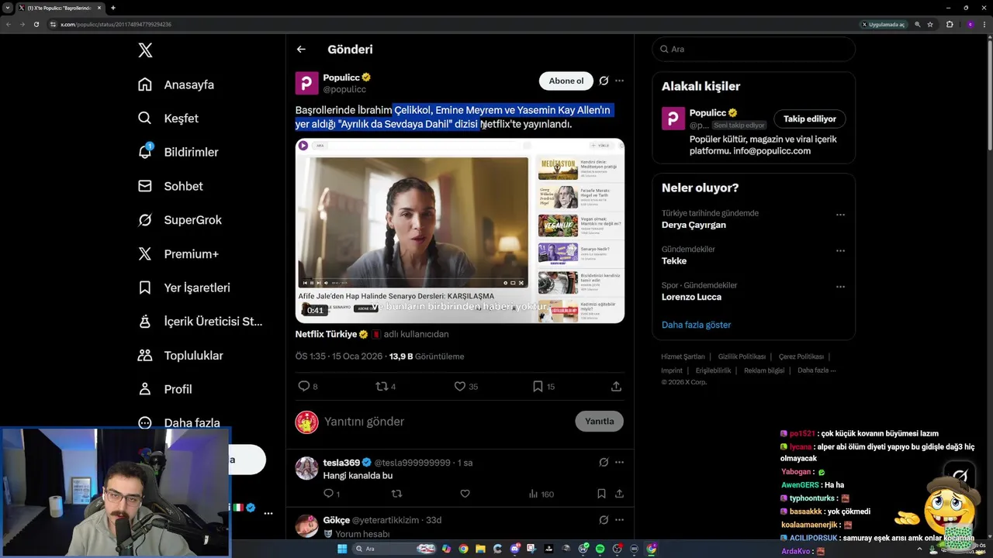This screenshot has width=993, height=558.
Task: Play the embedded tweet video
Action: pos(459,230)
